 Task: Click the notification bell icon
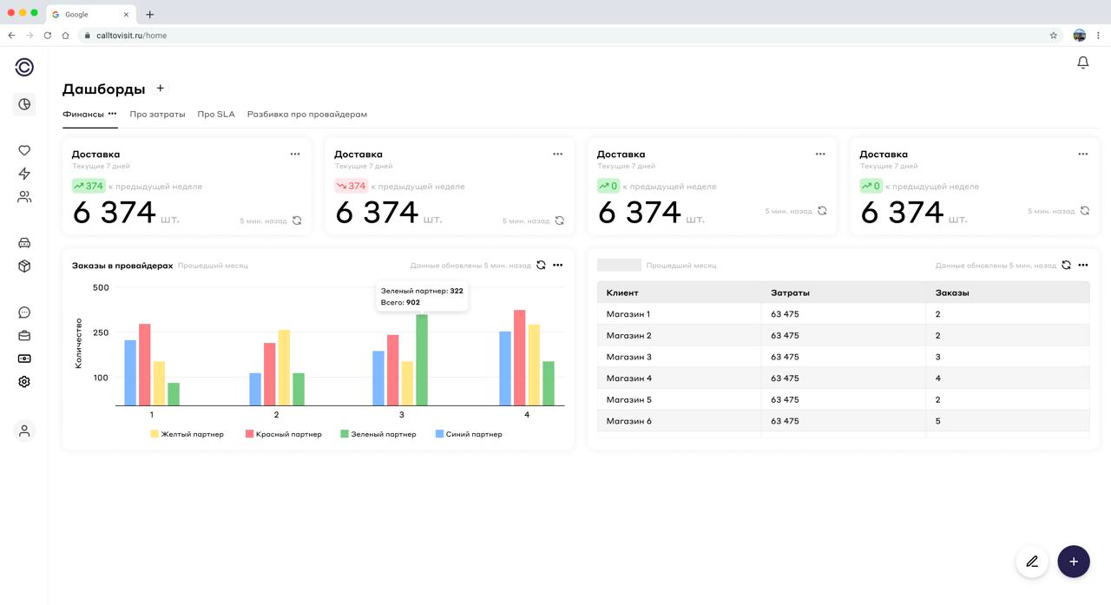point(1082,62)
